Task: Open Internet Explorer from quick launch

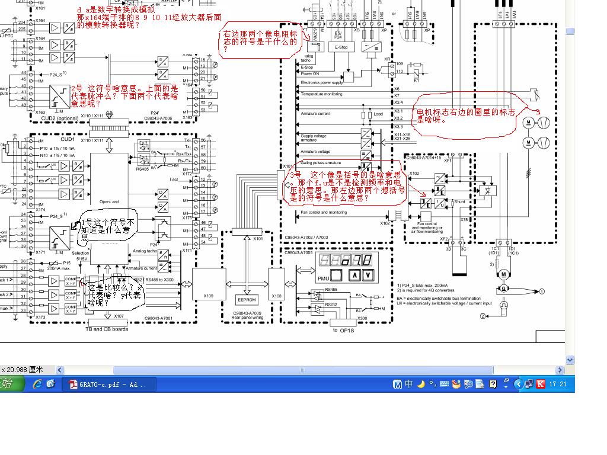Action: (37, 384)
